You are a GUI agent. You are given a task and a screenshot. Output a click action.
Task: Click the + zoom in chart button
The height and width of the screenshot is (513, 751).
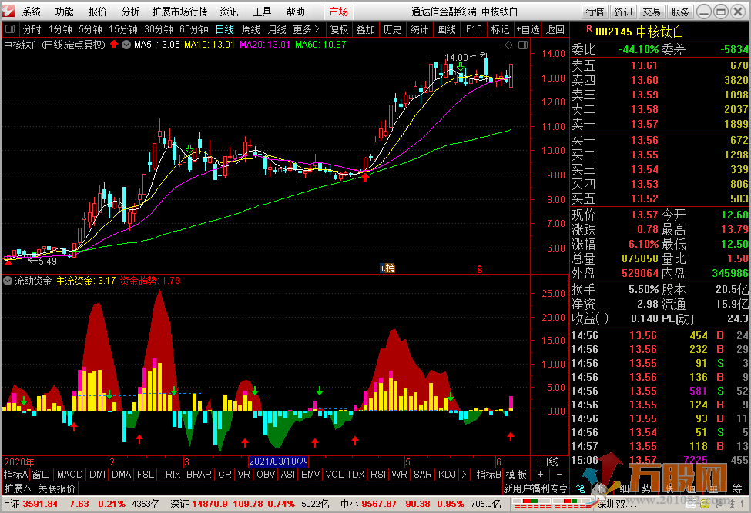coord(540,475)
